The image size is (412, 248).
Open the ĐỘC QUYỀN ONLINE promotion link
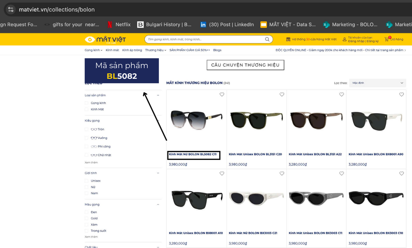click(x=340, y=50)
